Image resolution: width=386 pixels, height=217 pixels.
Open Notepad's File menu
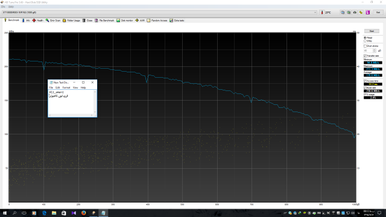[51, 87]
